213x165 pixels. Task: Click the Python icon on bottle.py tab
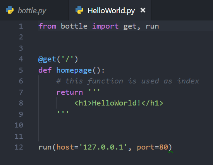[10, 10]
